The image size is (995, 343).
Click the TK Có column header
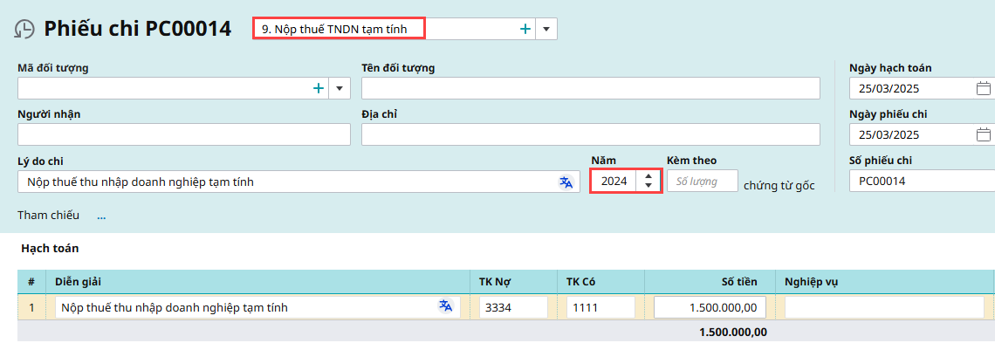pyautogui.click(x=601, y=282)
